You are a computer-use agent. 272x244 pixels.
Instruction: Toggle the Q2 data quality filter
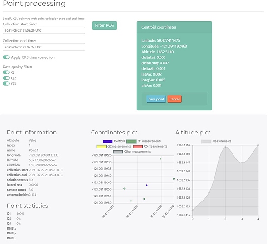point(6,78)
